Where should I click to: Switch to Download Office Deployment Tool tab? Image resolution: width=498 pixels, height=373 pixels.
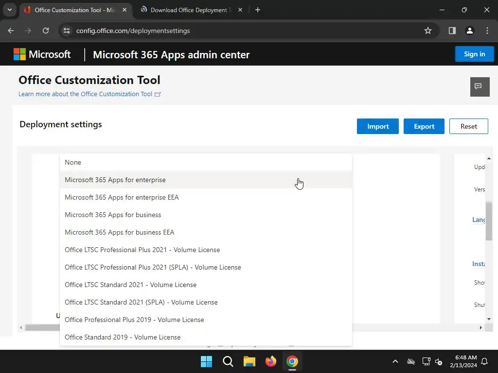pyautogui.click(x=189, y=10)
